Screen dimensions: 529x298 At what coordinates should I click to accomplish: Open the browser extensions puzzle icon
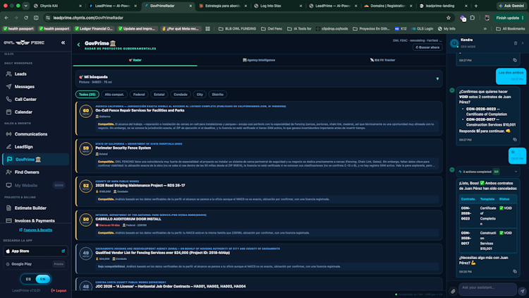tap(473, 18)
